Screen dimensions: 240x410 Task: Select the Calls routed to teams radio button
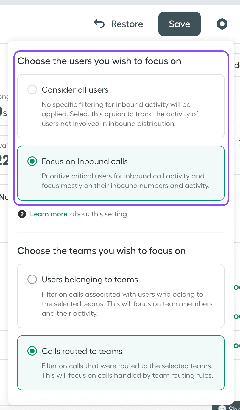[32, 351]
